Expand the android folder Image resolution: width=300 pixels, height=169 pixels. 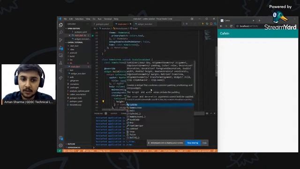(x=73, y=53)
